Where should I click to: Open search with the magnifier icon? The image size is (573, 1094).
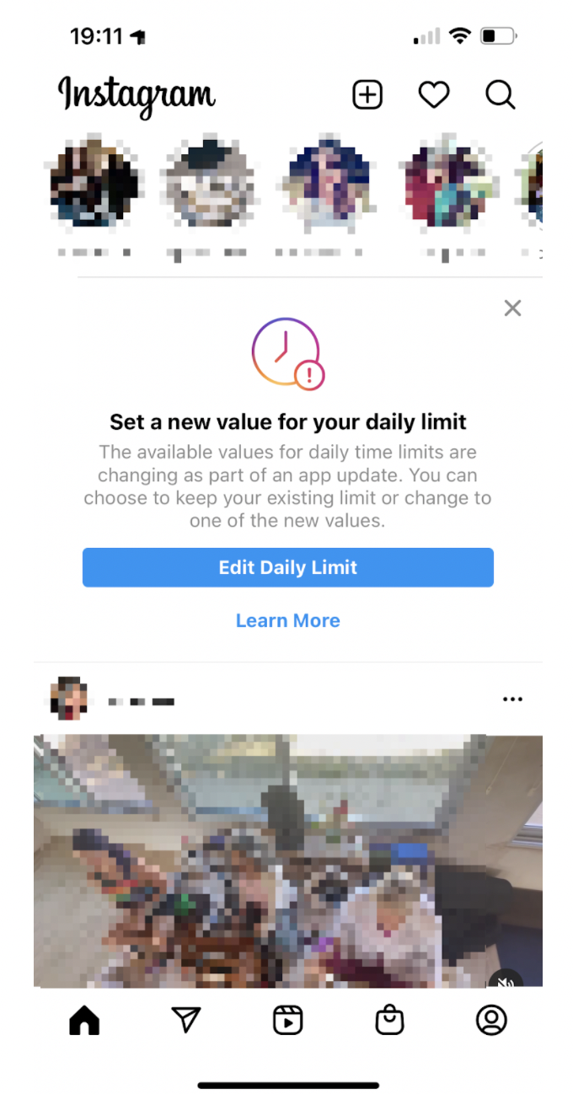[x=501, y=95]
